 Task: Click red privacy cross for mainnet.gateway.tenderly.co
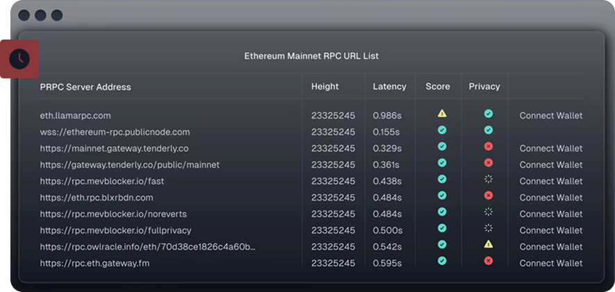click(489, 146)
